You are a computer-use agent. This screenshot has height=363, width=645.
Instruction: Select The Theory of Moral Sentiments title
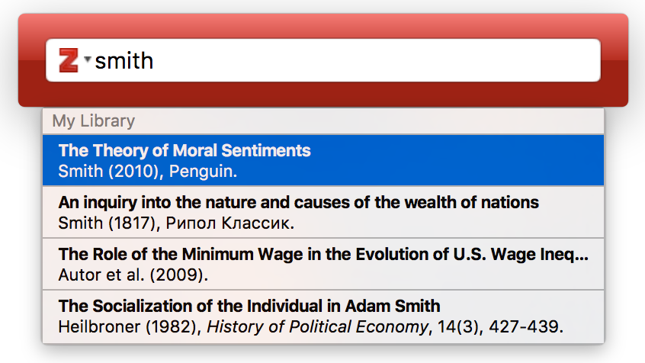click(185, 151)
